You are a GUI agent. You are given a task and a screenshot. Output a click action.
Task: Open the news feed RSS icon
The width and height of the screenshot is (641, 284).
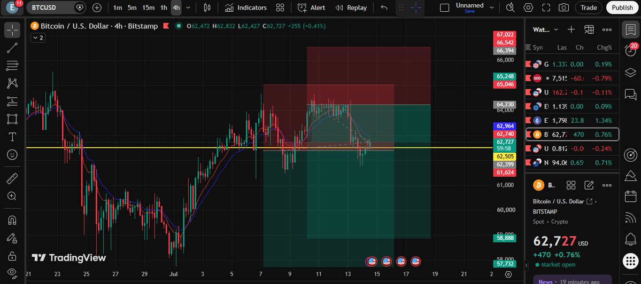coord(631,218)
